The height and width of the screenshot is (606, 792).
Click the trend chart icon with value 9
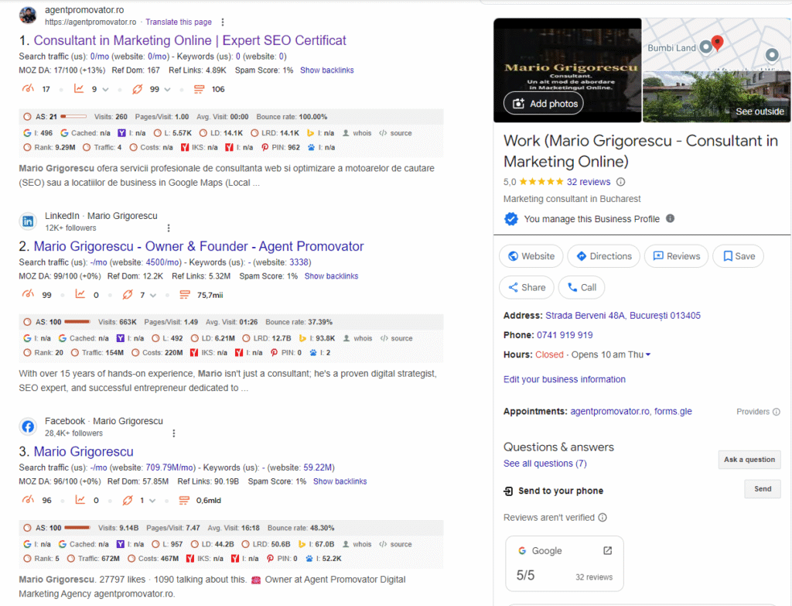pyautogui.click(x=79, y=89)
